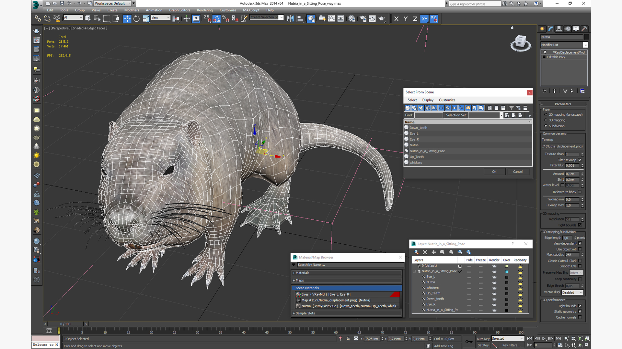The width and height of the screenshot is (622, 349).
Task: Click the Auto Key button
Action: point(483,339)
